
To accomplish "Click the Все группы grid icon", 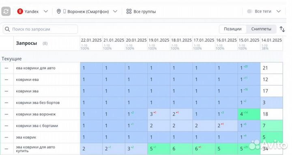I will [x=129, y=11].
